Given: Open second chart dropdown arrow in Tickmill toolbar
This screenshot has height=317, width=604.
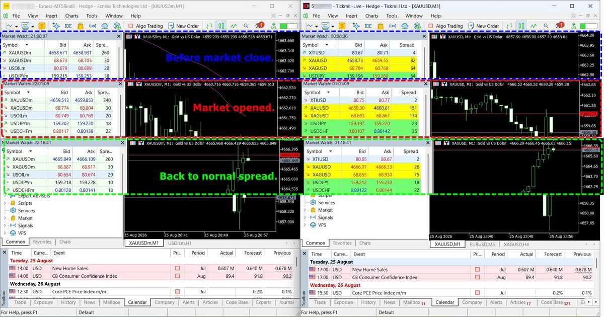Looking at the screenshot, I should 333,26.
